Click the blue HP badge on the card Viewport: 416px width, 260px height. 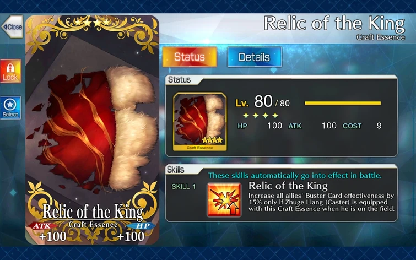click(141, 226)
